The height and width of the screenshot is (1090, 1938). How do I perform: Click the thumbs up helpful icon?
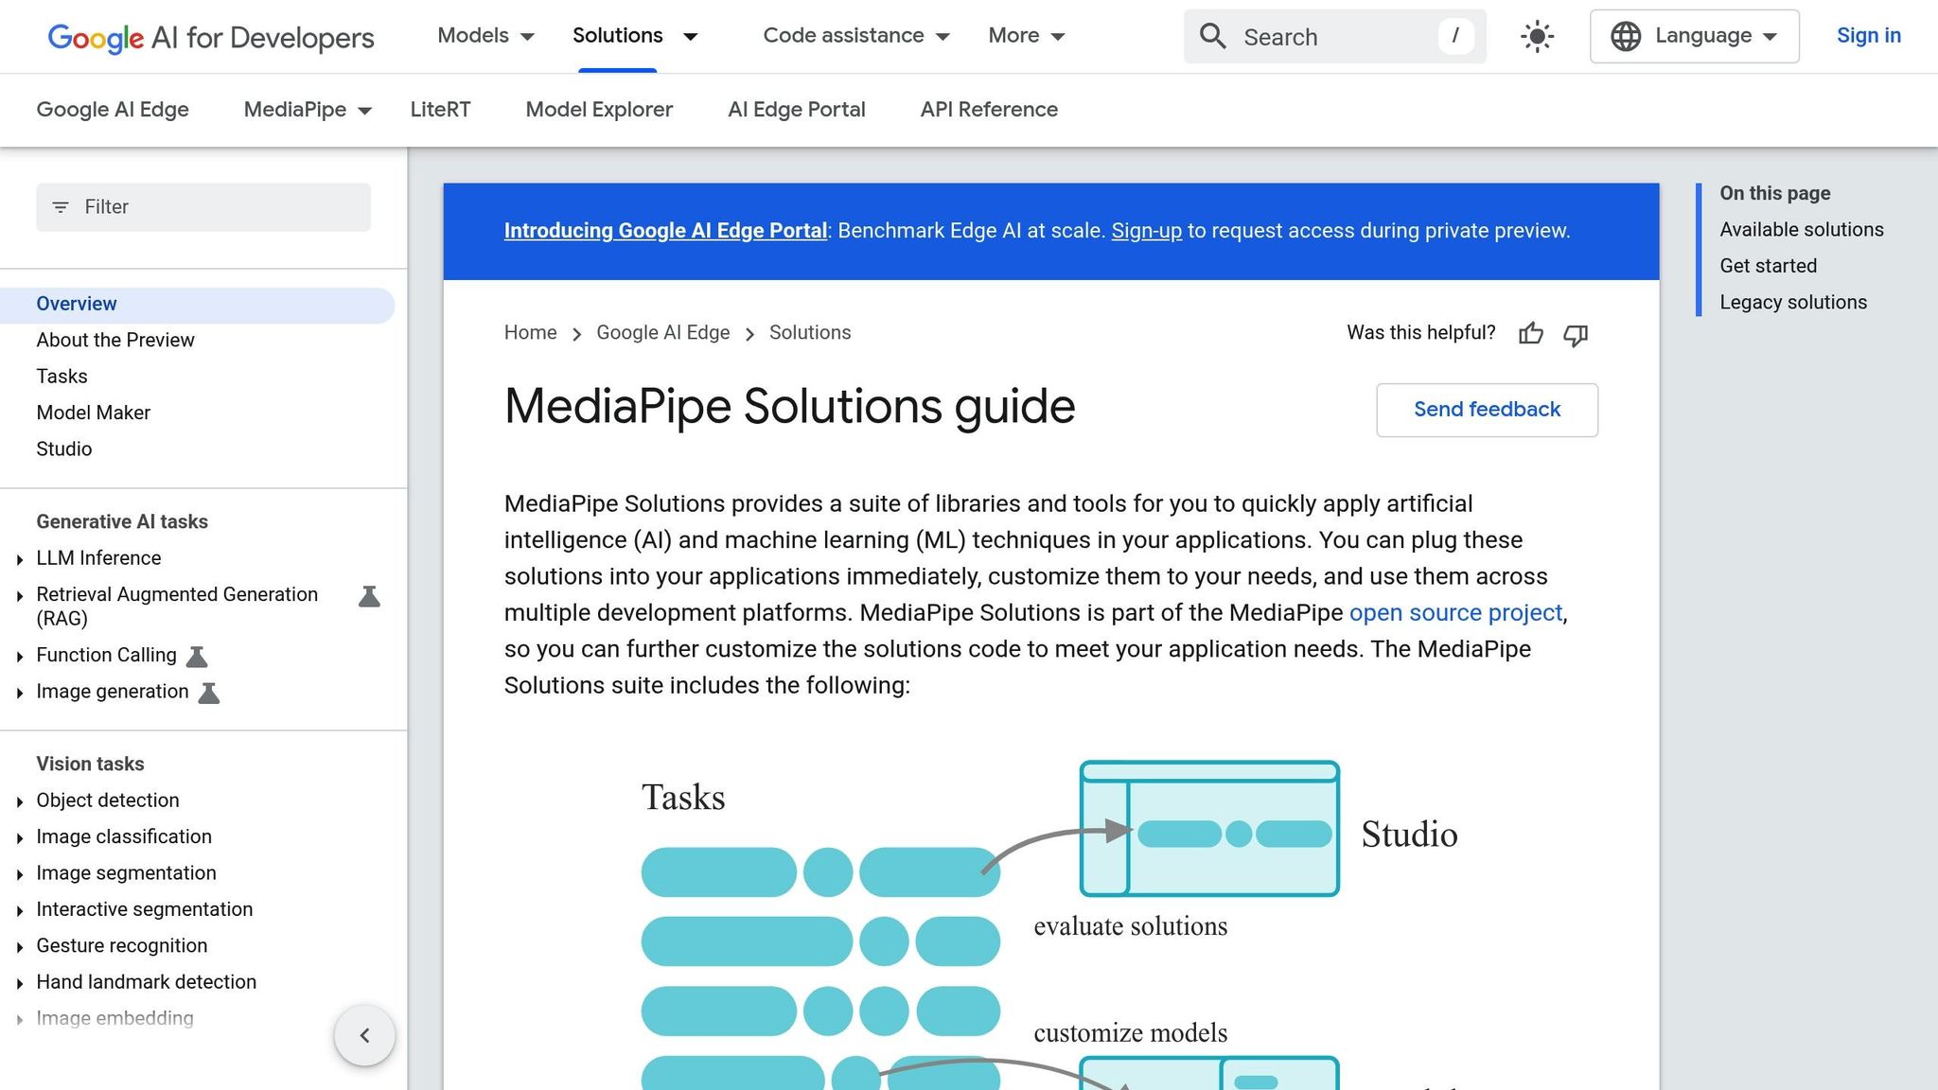coord(1531,333)
